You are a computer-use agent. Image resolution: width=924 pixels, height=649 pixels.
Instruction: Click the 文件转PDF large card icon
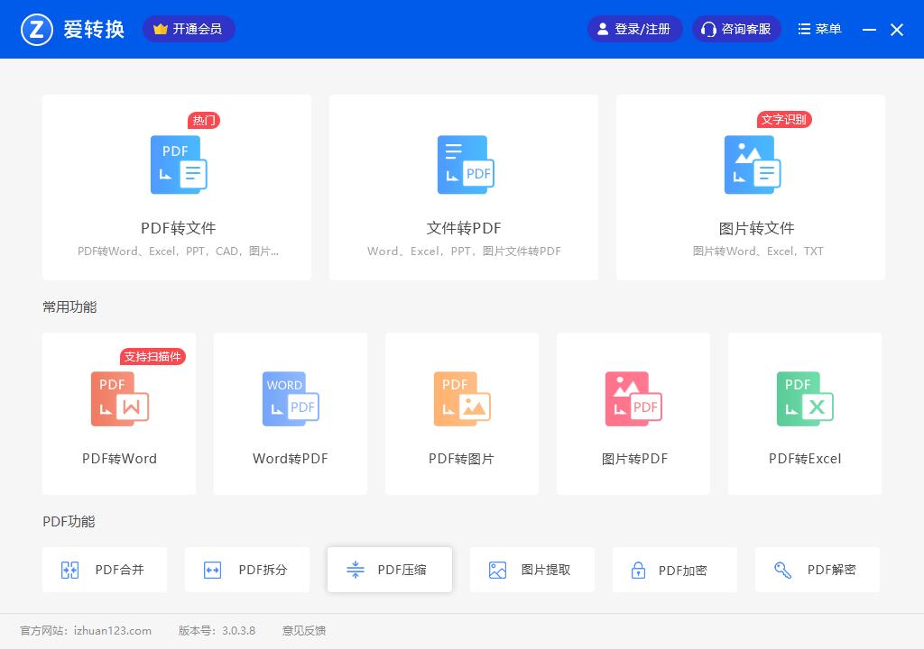coord(466,165)
